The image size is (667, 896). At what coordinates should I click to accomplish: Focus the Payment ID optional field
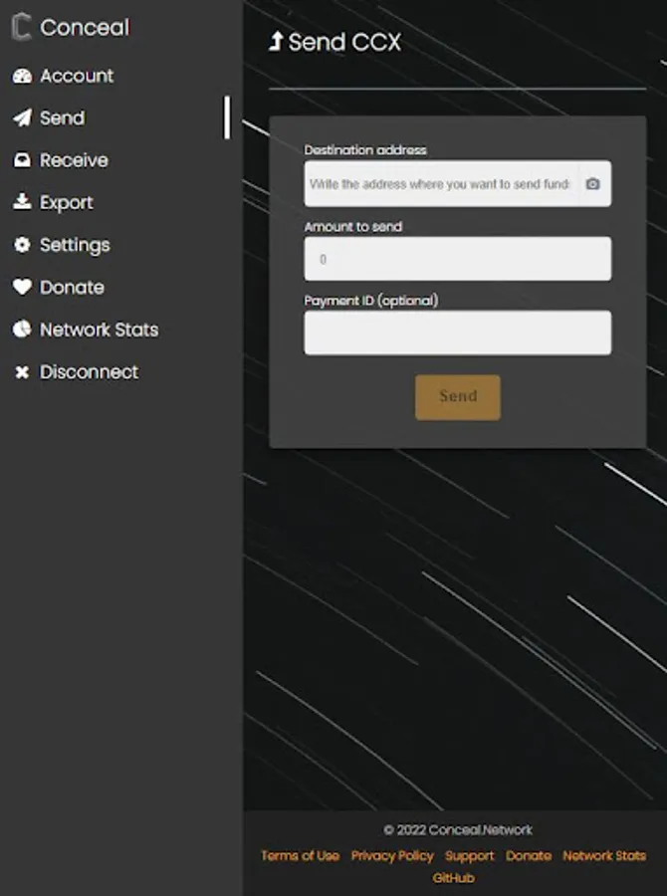point(457,333)
